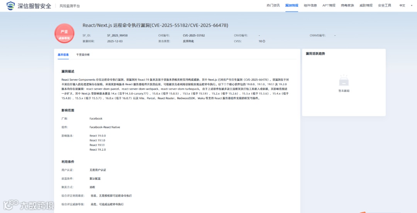Click the affected version React 19.2.0
The image size is (417, 213).
pyautogui.click(x=98, y=150)
